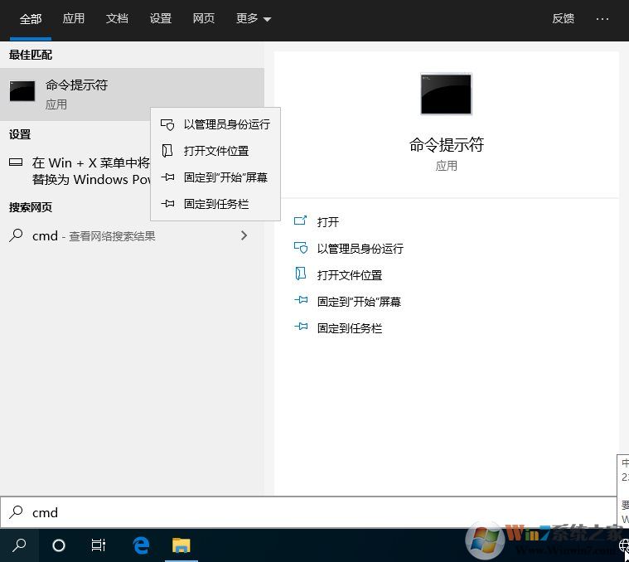Click the file location icon in the right panel
This screenshot has height=562, width=629.
301,274
